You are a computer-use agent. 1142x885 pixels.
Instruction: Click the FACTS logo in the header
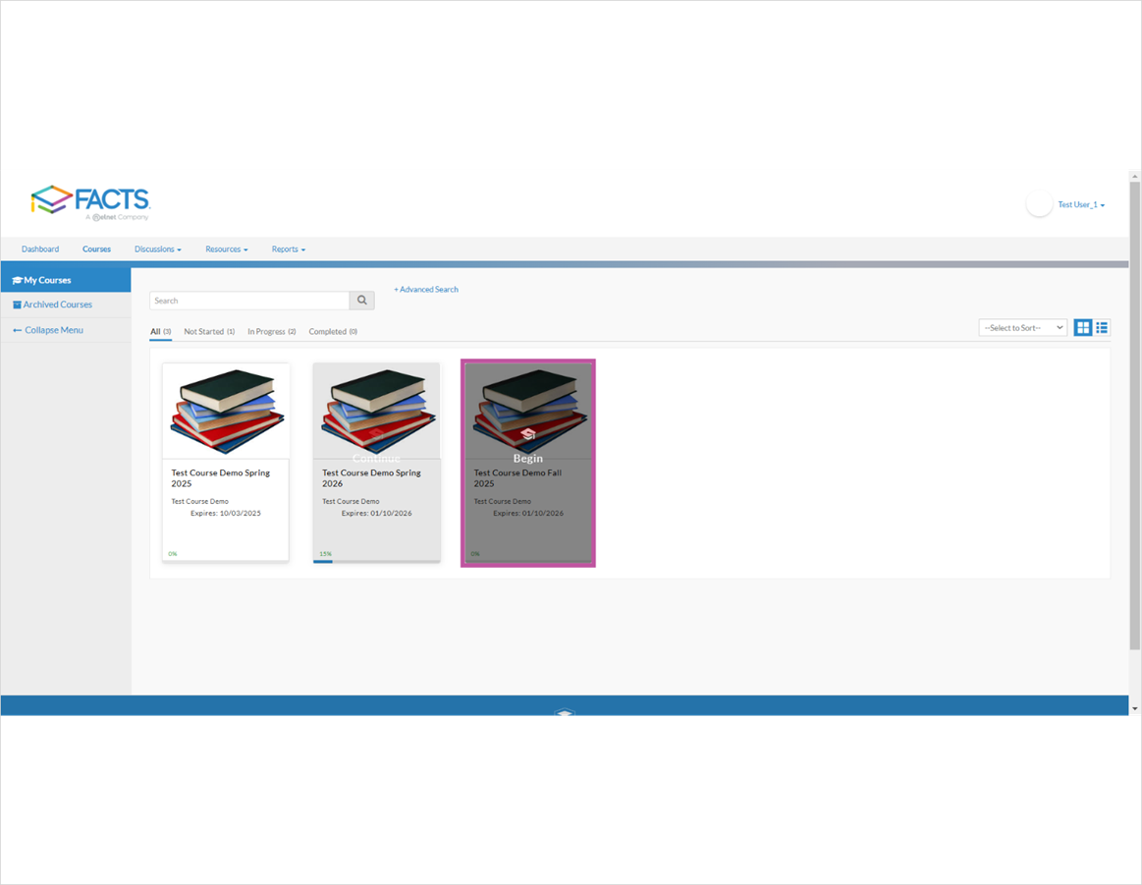click(92, 200)
